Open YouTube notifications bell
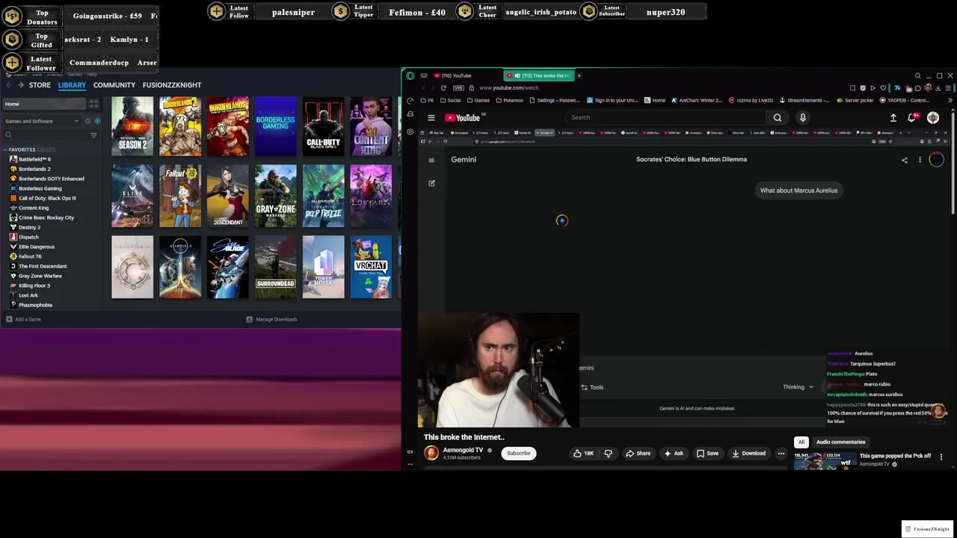The height and width of the screenshot is (538, 957). [x=913, y=117]
